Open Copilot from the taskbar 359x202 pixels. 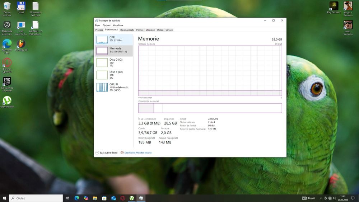coord(86,198)
